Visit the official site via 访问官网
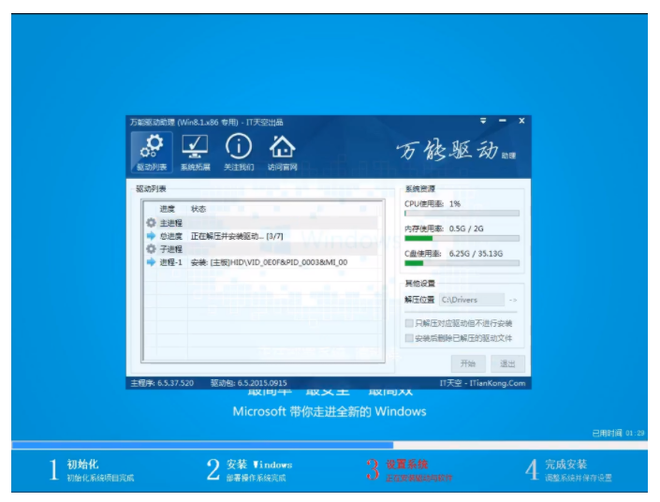Screen dimensions: 660x502 pos(283,153)
